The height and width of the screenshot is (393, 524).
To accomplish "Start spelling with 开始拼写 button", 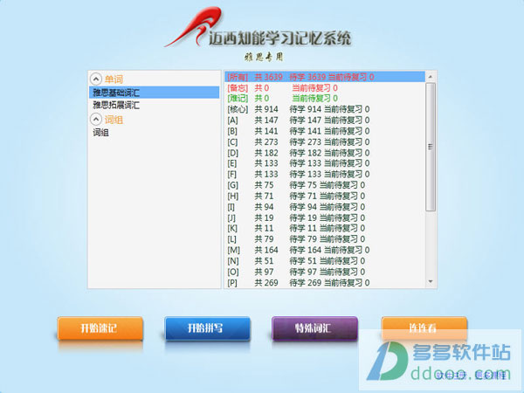I will (x=206, y=328).
